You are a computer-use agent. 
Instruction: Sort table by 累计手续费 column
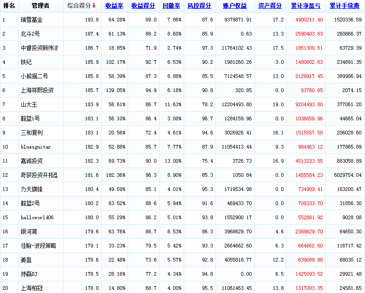tap(345, 5)
